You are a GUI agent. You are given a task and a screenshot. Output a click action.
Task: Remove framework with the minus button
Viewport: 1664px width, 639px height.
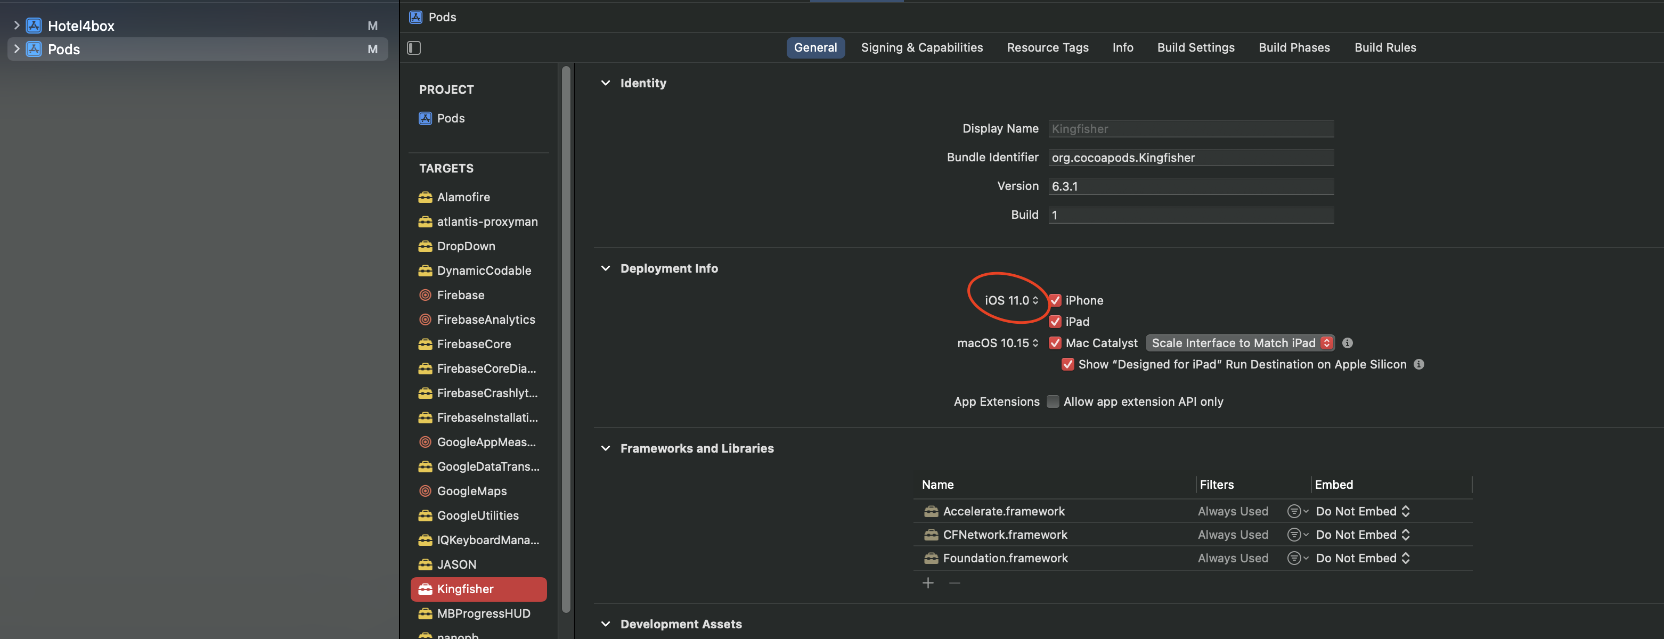(955, 583)
